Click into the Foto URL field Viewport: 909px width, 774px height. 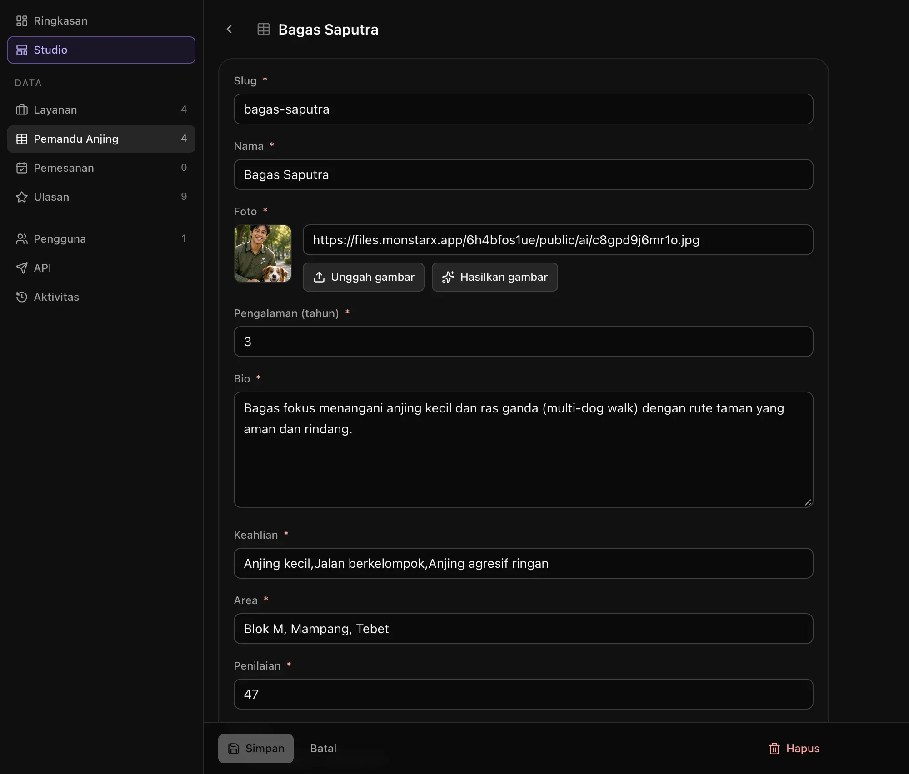558,240
